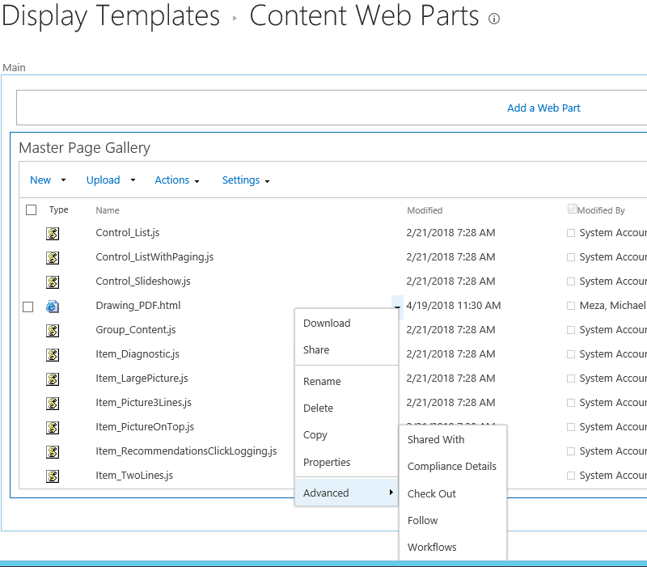Choose Download from the context menu

327,324
